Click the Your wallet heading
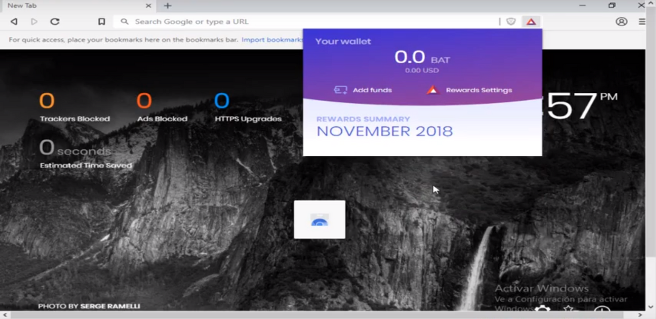 [343, 41]
